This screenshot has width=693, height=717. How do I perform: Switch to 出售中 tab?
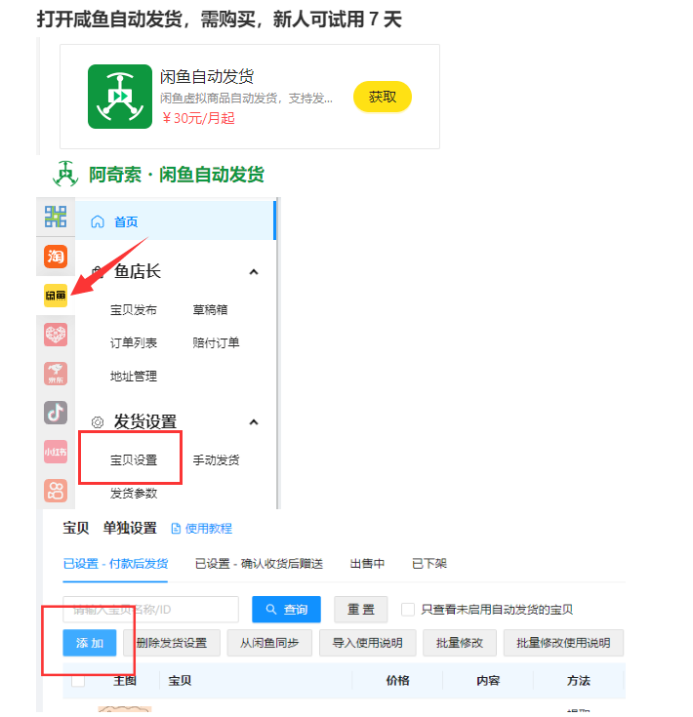[367, 564]
